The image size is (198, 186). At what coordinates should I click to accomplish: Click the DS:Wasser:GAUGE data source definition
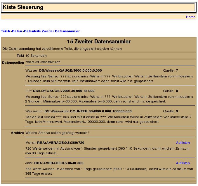click(70, 70)
